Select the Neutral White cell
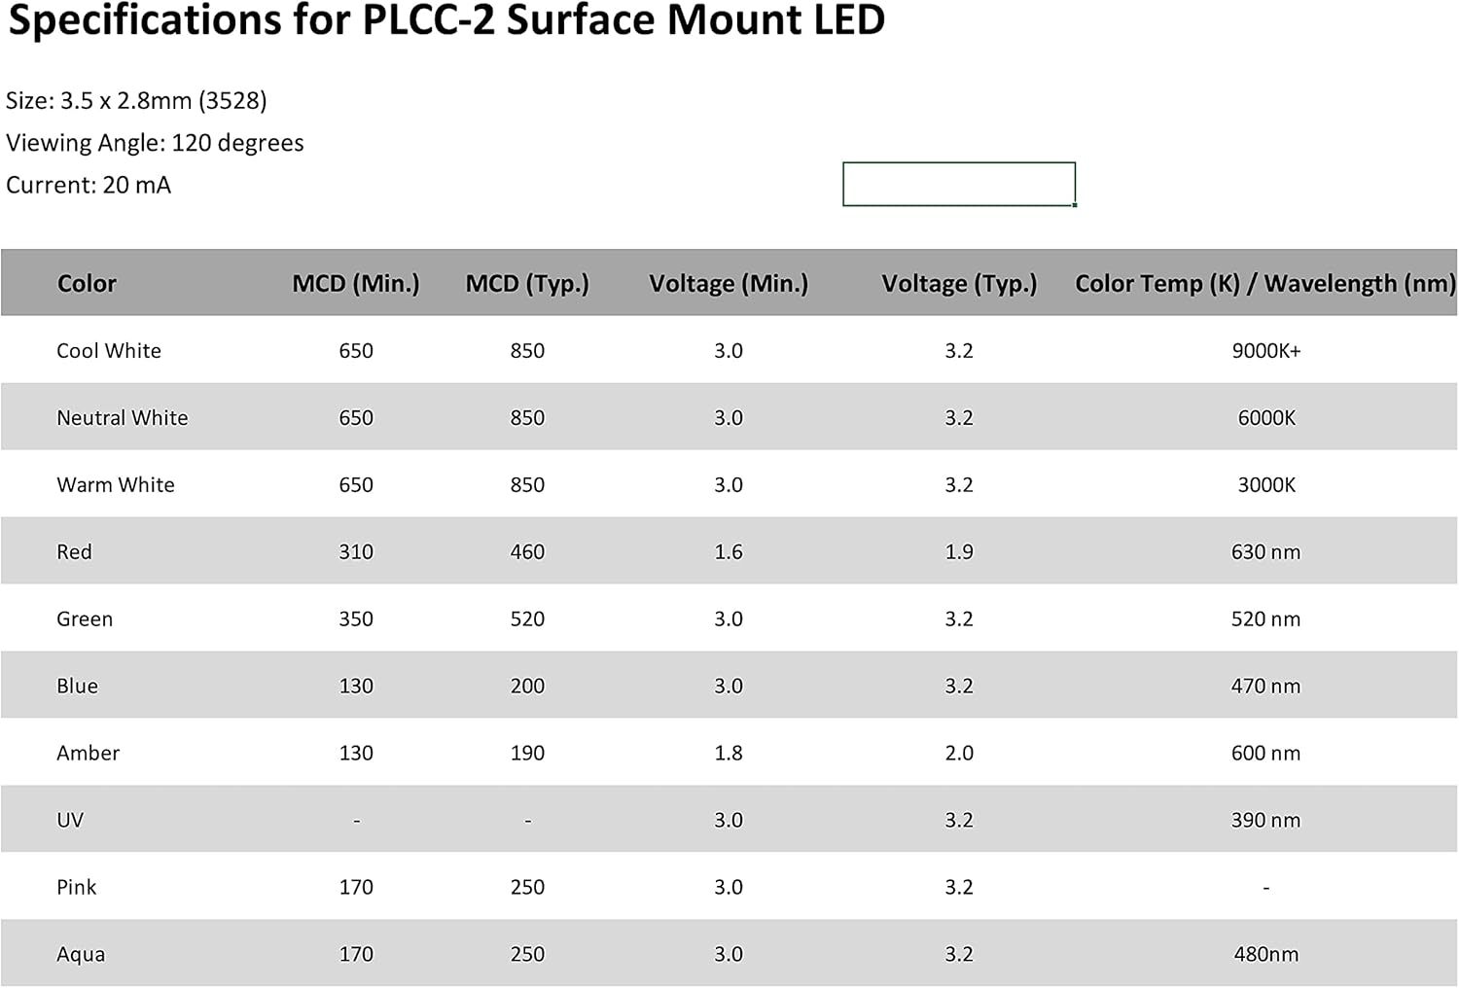Screen dimensions: 1459x988 click(123, 417)
